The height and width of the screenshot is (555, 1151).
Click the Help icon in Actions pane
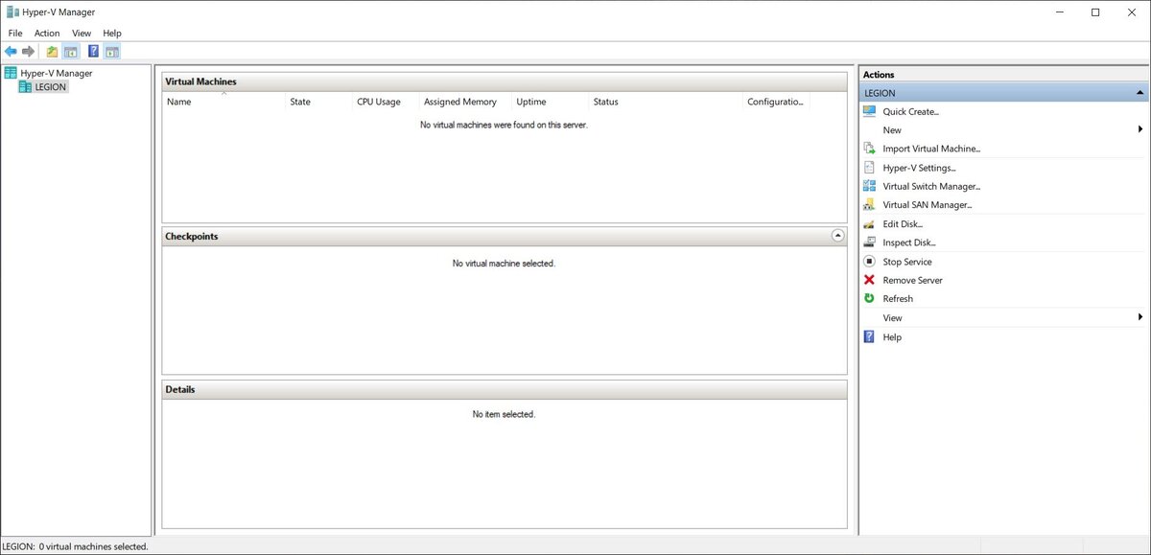(x=869, y=336)
